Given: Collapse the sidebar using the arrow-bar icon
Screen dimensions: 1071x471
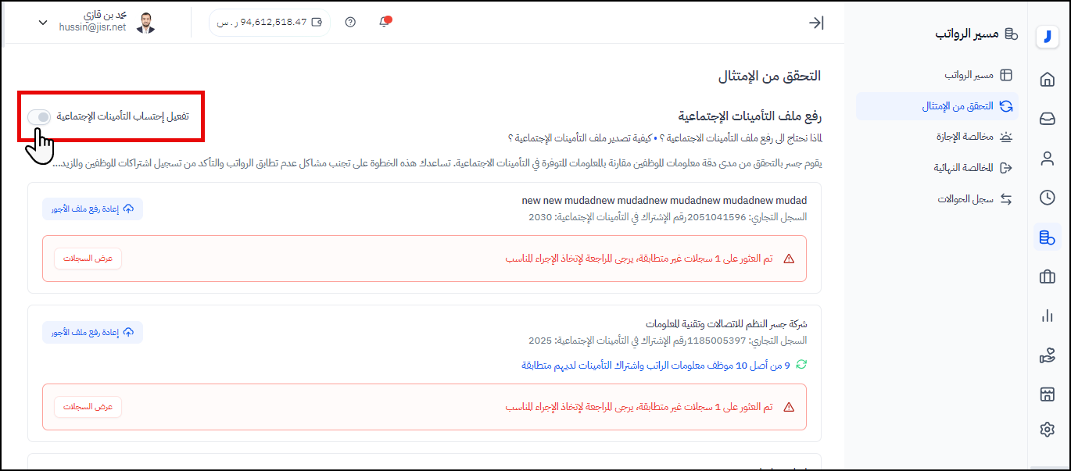Looking at the screenshot, I should (x=816, y=23).
